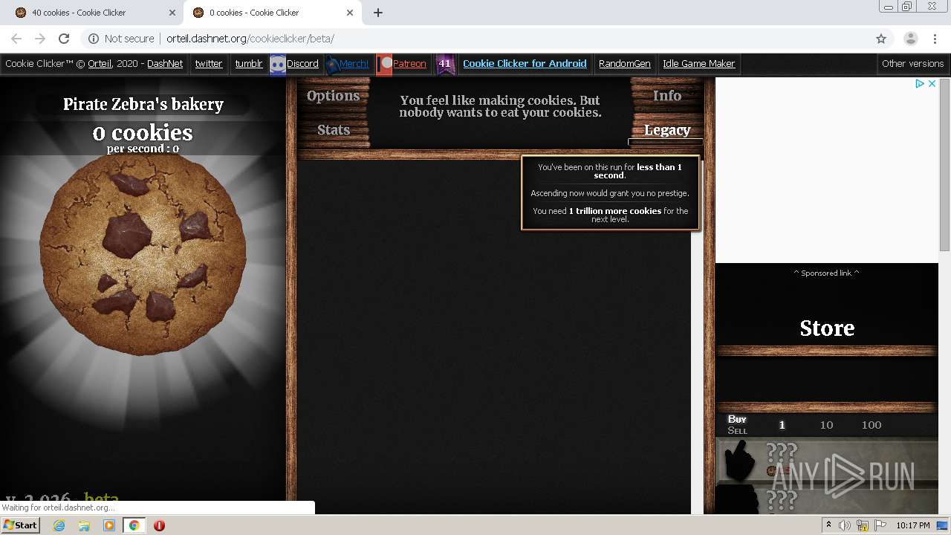
Task: Launch Internet Explorer from the taskbar
Action: pyautogui.click(x=59, y=525)
